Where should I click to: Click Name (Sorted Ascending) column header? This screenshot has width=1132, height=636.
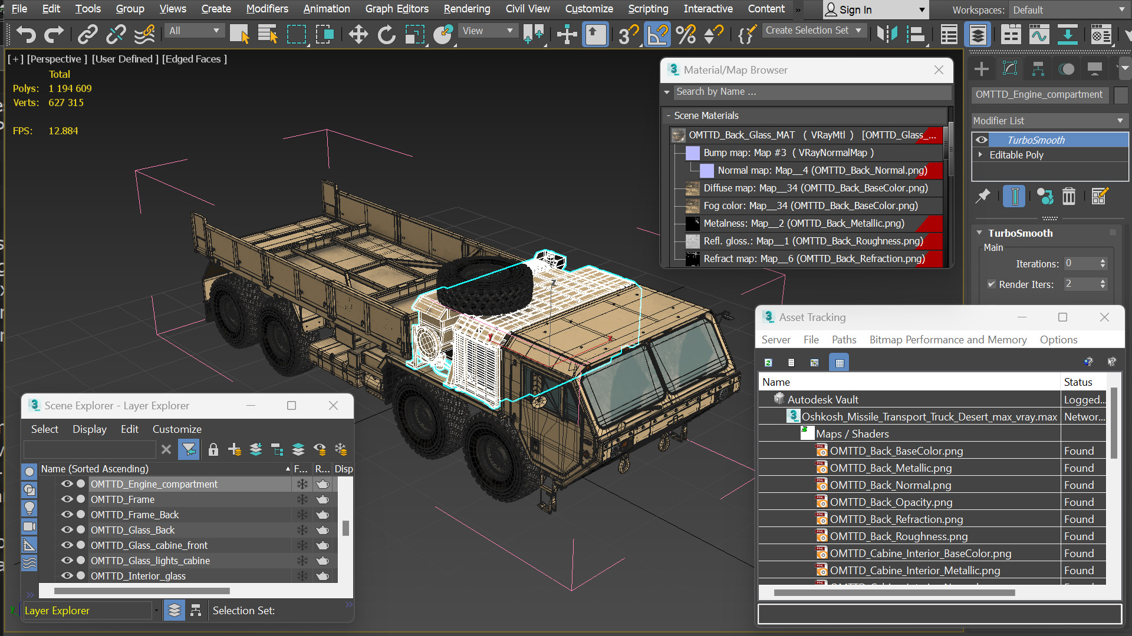click(165, 469)
